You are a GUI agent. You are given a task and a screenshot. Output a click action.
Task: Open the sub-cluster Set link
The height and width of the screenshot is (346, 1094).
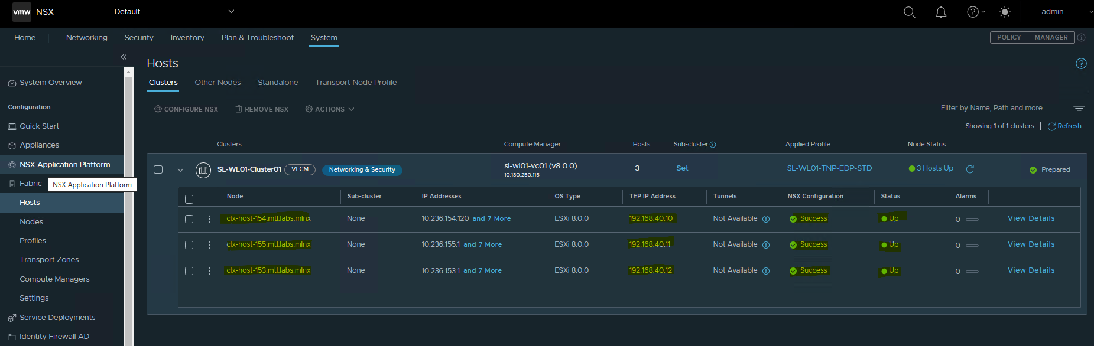(682, 168)
